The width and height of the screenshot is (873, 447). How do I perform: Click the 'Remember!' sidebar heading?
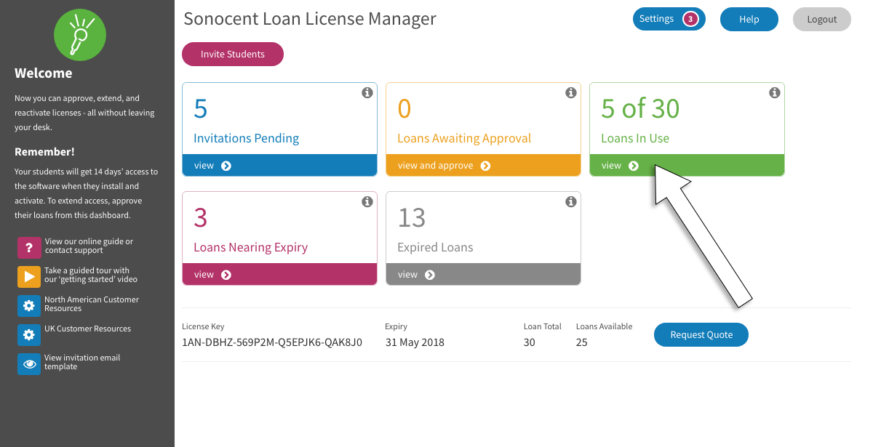44,152
